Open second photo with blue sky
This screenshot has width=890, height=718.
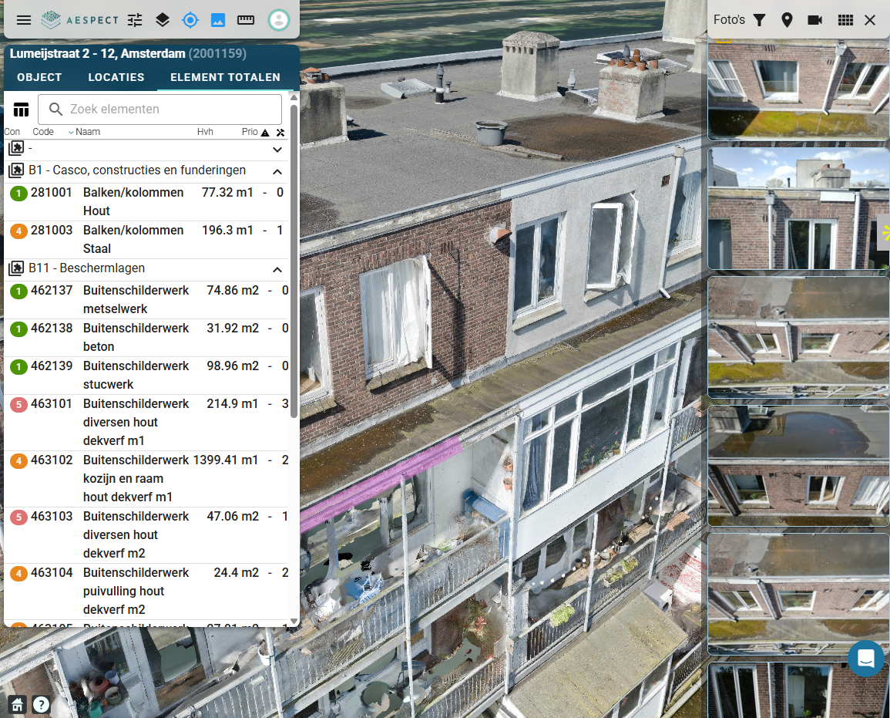tap(798, 208)
